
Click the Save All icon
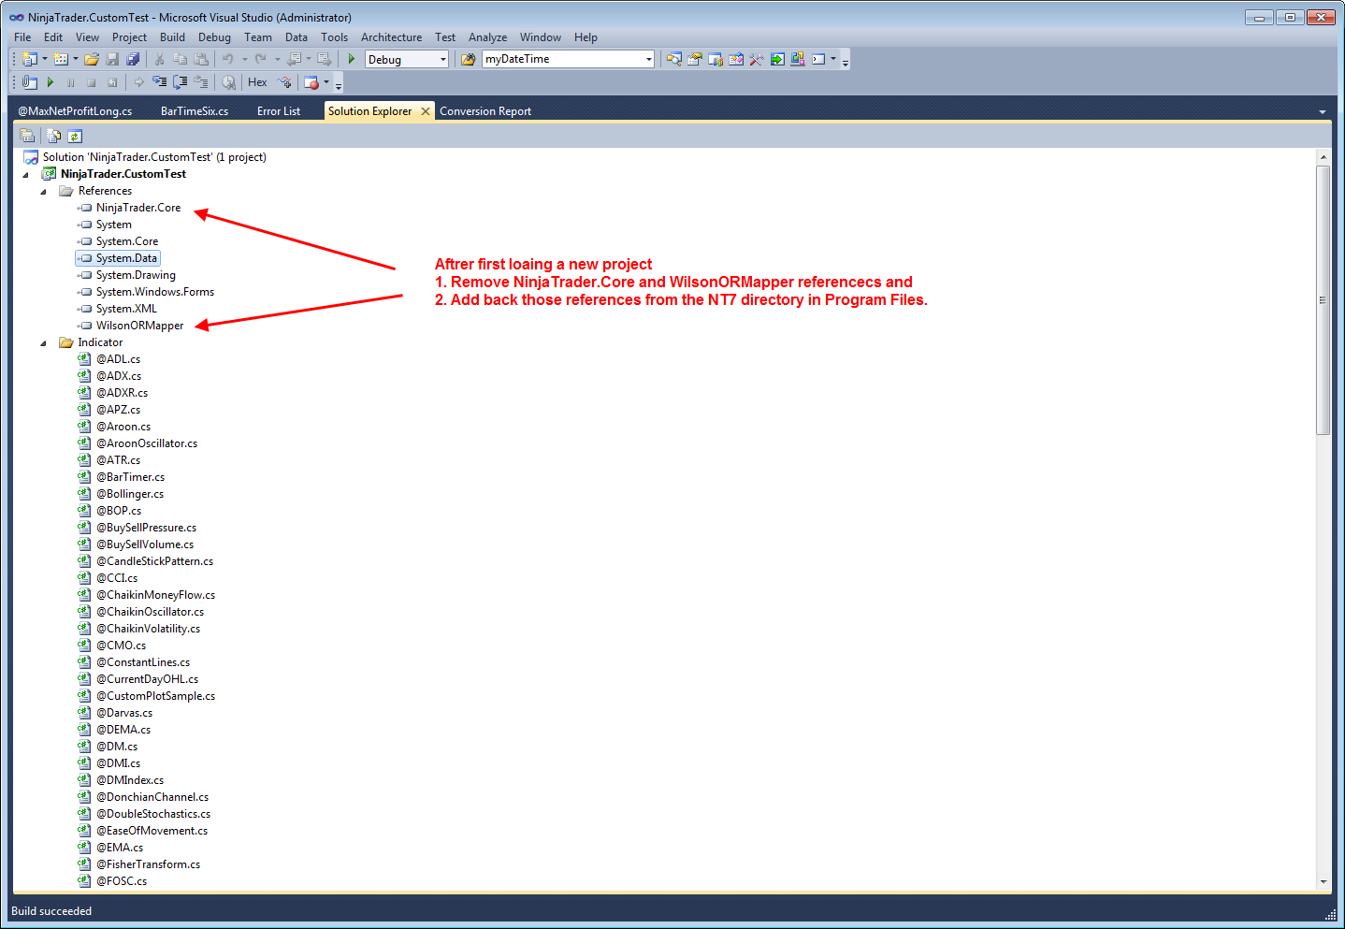pos(133,59)
